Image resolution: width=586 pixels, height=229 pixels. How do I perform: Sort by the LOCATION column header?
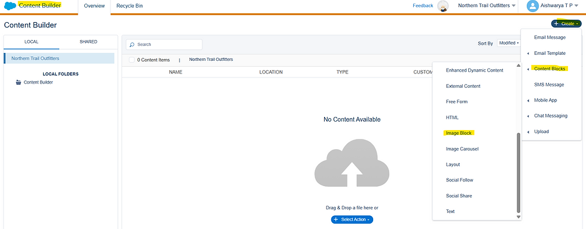click(x=271, y=72)
